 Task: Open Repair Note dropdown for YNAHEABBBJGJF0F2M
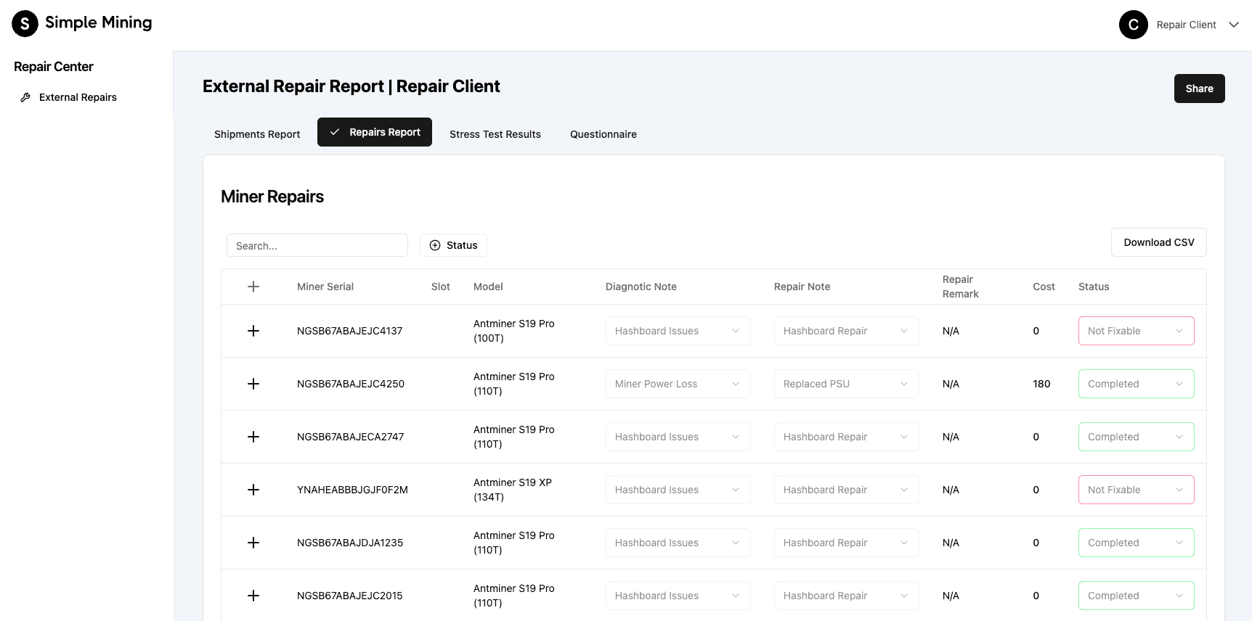tap(847, 490)
